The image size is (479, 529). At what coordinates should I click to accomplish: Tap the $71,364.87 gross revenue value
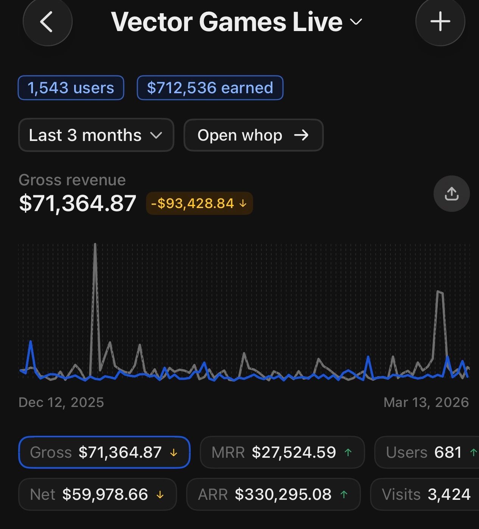tap(78, 203)
